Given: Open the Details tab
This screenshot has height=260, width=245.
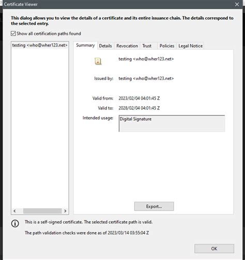Looking at the screenshot, I should tap(105, 46).
